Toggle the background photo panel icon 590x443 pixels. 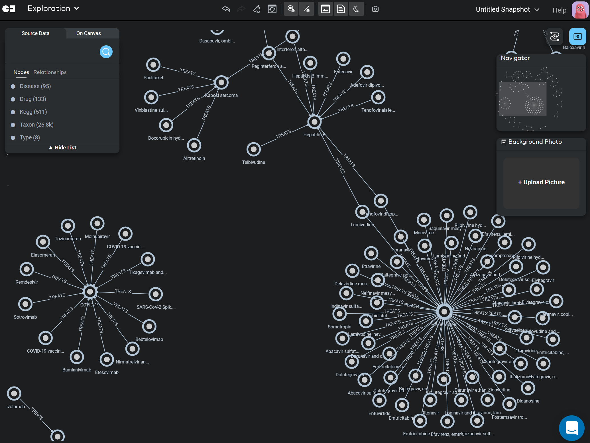tap(325, 9)
